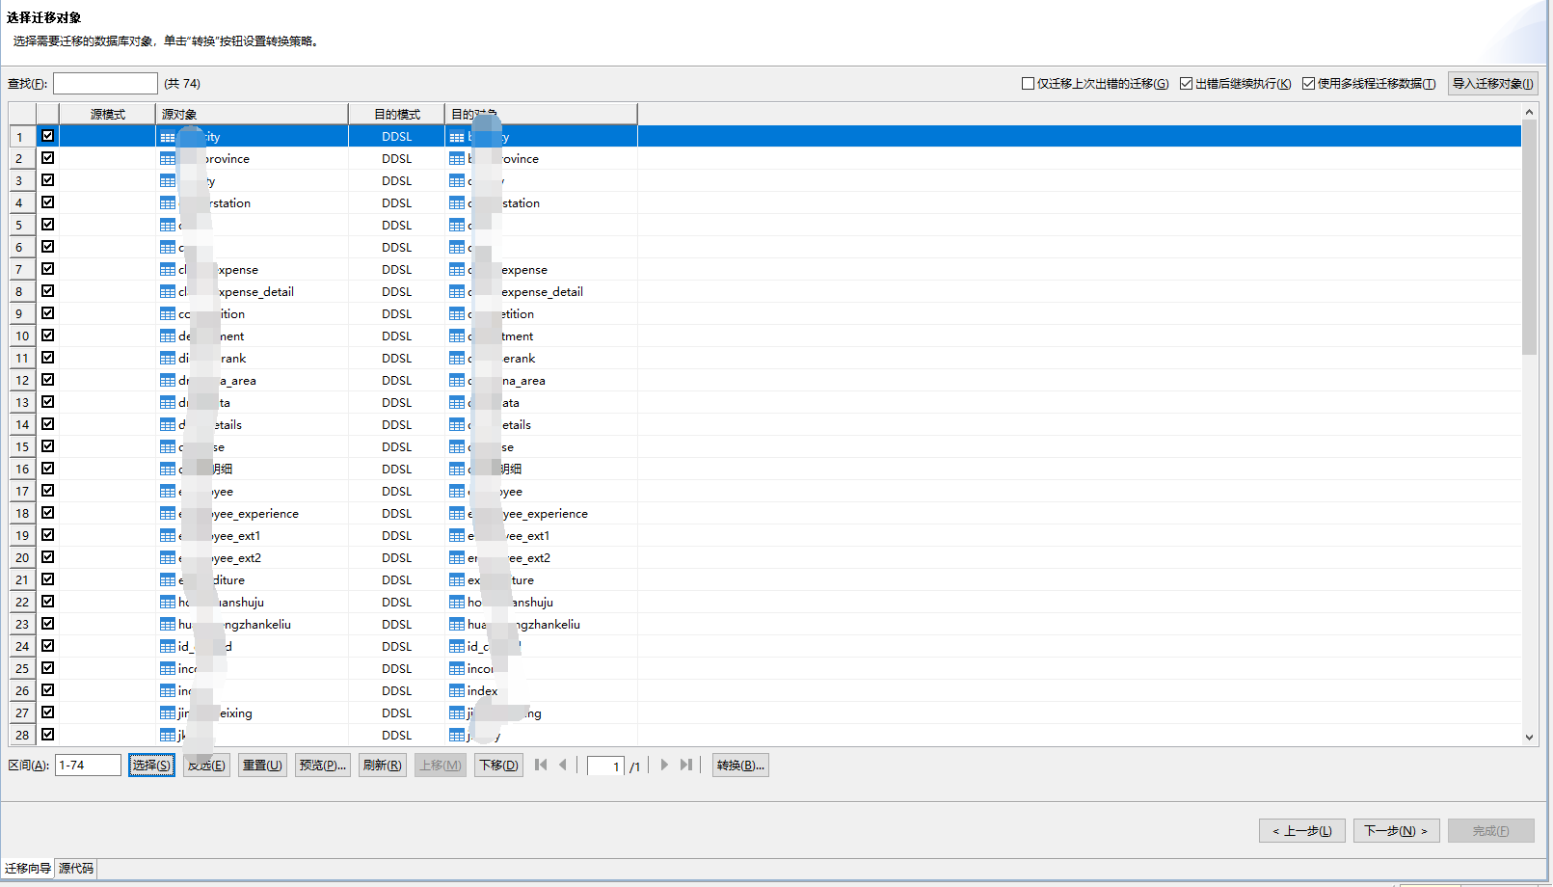Click the 查找 search input field
The image size is (1553, 887).
pos(105,84)
